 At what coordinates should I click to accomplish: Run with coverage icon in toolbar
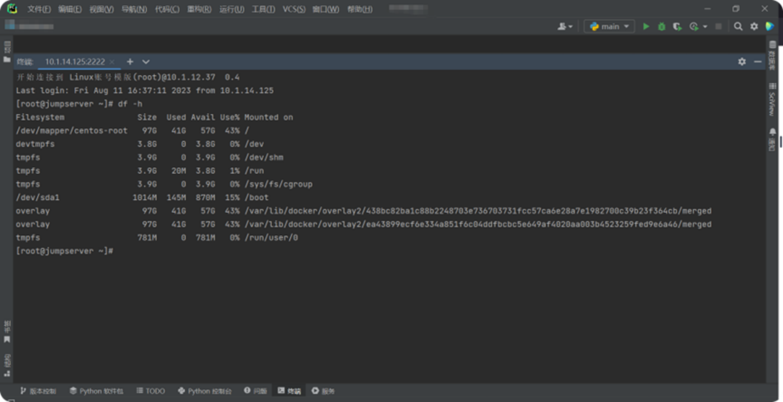tap(677, 27)
